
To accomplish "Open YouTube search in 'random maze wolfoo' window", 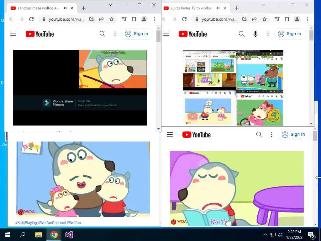I will coord(103,34).
